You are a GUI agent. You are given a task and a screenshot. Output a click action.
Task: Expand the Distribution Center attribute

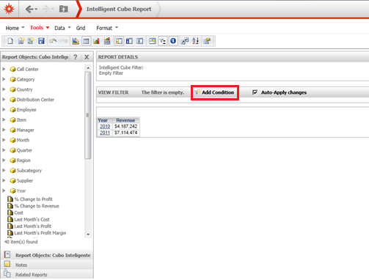(x=4, y=100)
